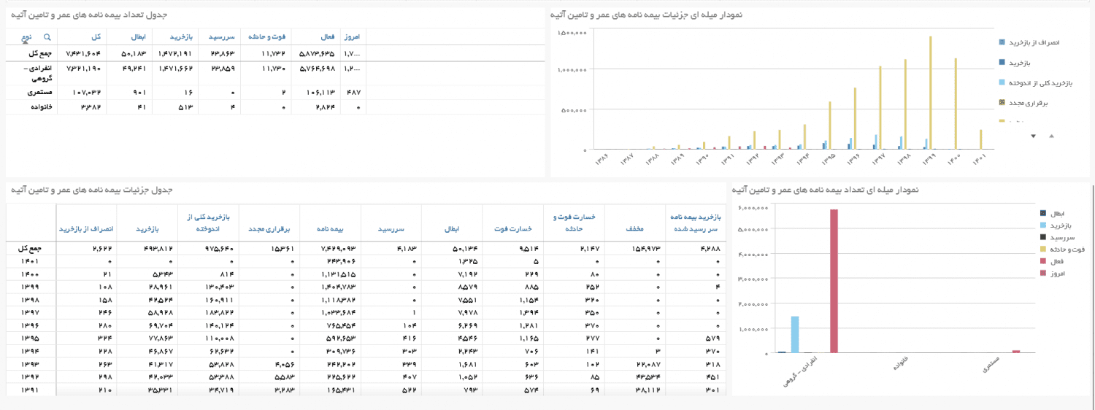
Task: Select year ۱۳۹۳ row in the details table
Action: point(366,364)
